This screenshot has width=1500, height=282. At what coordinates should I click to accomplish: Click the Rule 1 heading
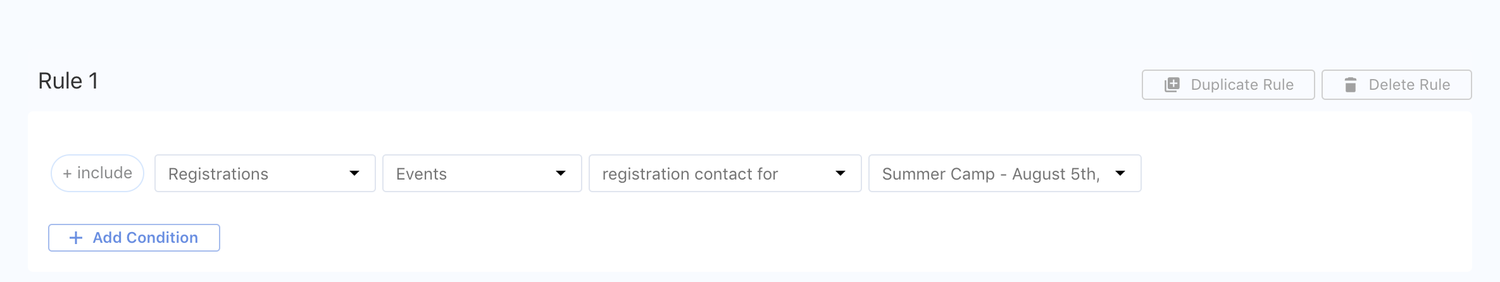[x=68, y=81]
